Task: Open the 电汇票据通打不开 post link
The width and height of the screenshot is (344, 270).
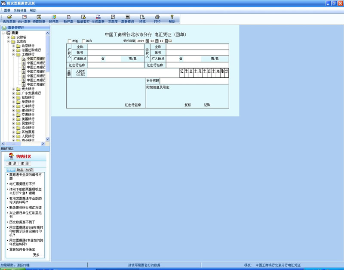Action: 22,184
